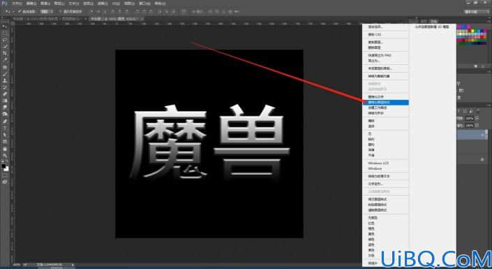The image size is (492, 269).
Task: Choose highlighted 栅格化图层样式 context menu item
Action: (386, 103)
